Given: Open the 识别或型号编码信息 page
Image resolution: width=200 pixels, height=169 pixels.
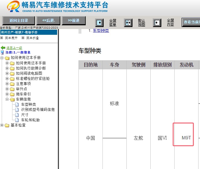Looking at the screenshot, I should tap(38, 110).
